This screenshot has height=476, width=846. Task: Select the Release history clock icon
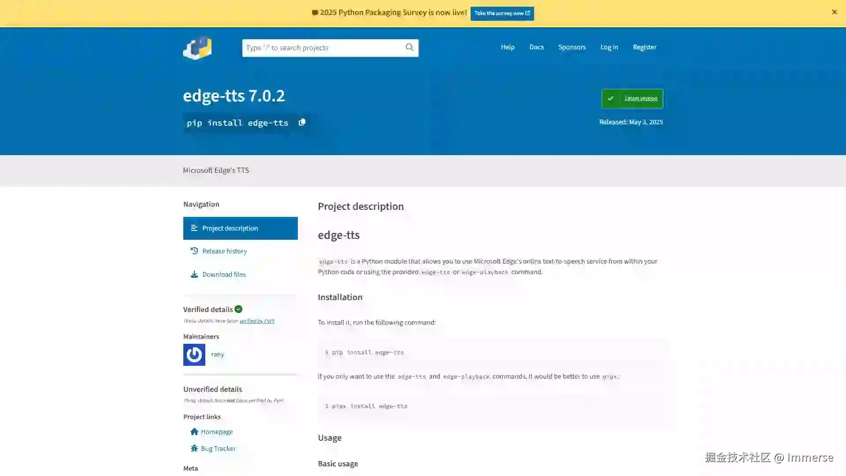coord(194,251)
